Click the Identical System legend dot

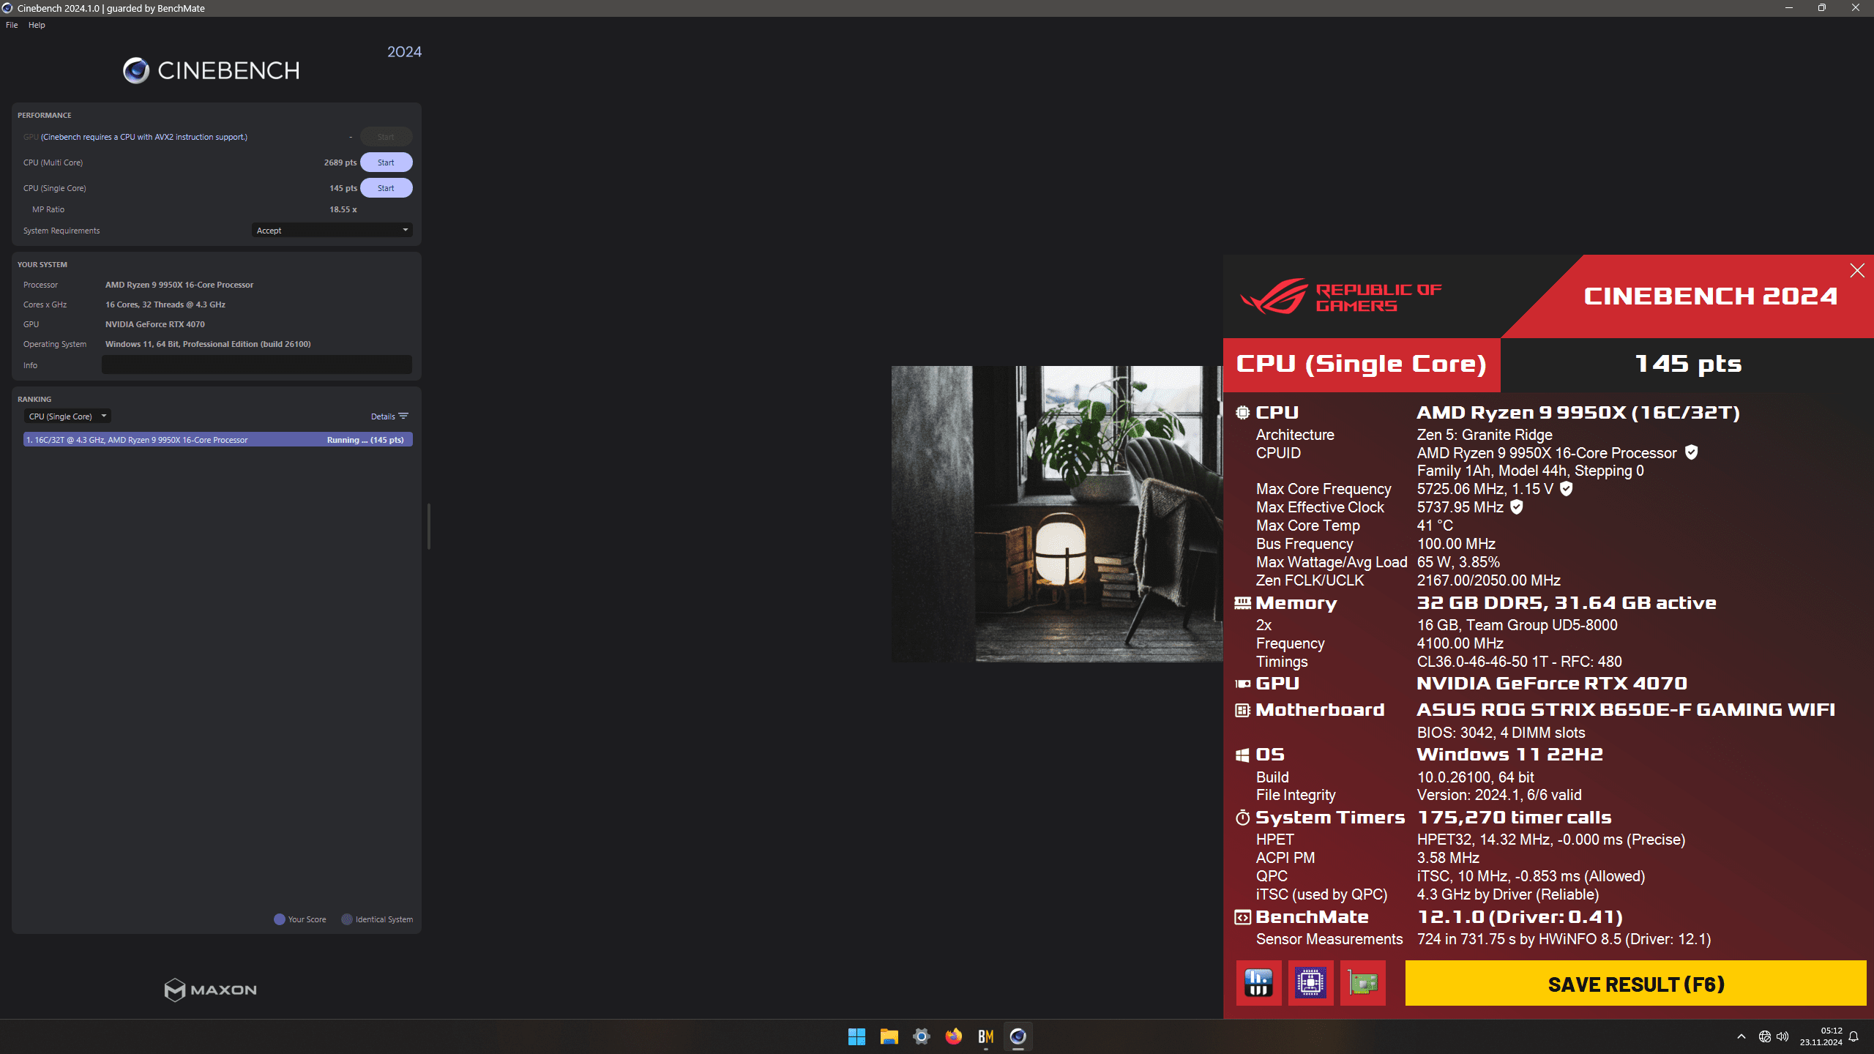click(x=347, y=919)
